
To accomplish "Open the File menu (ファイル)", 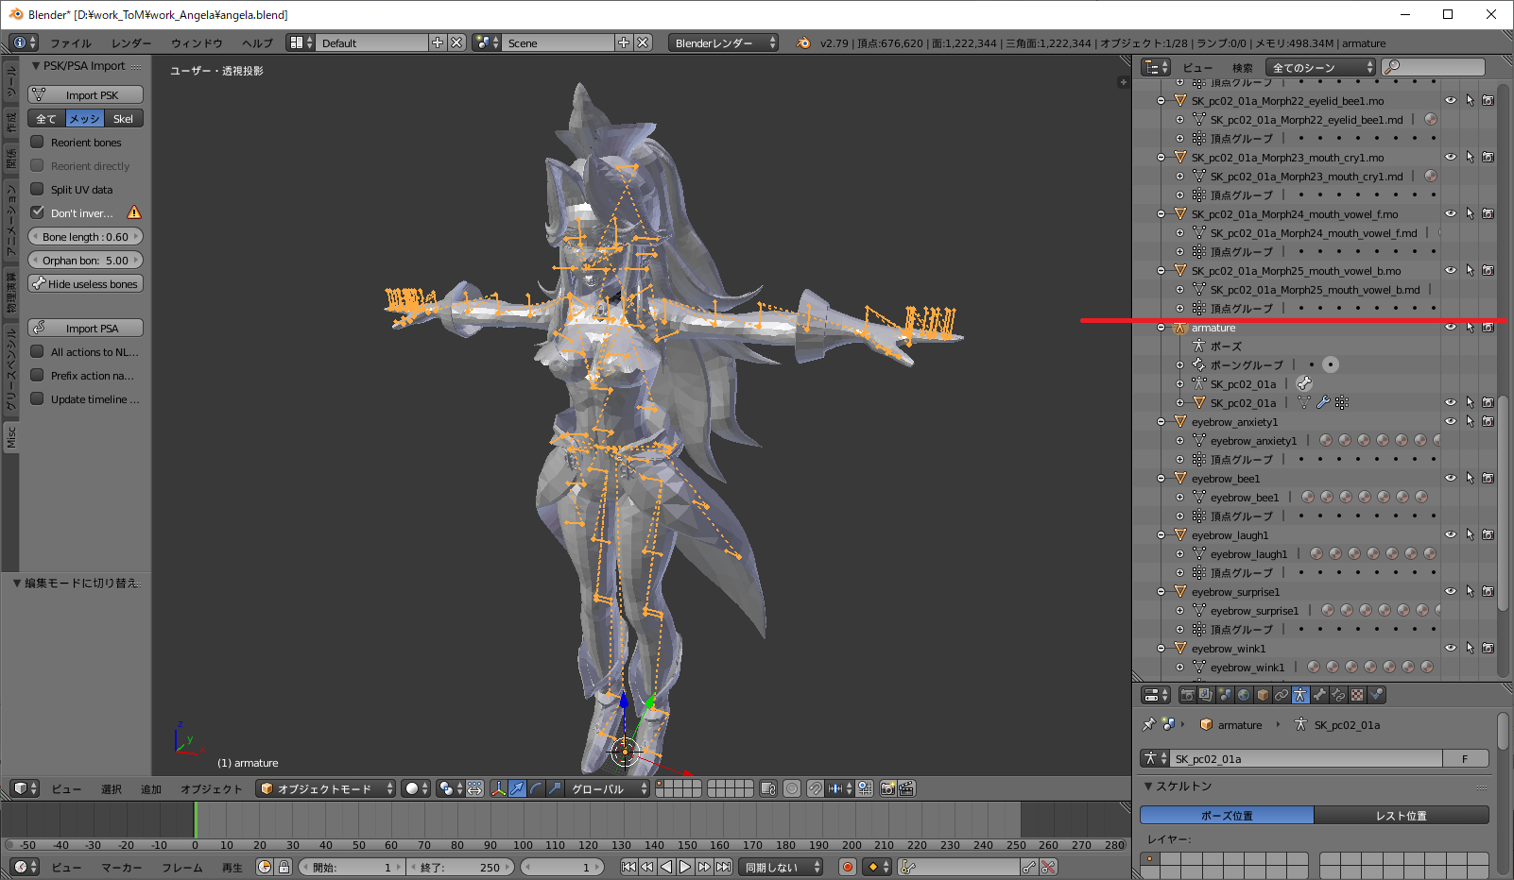I will tap(71, 43).
